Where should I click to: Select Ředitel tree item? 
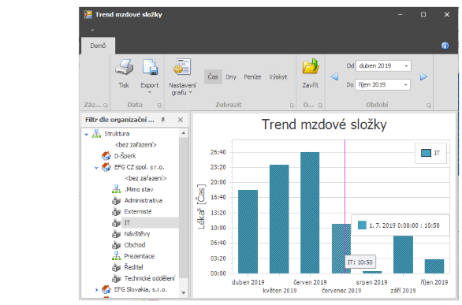coord(133,267)
